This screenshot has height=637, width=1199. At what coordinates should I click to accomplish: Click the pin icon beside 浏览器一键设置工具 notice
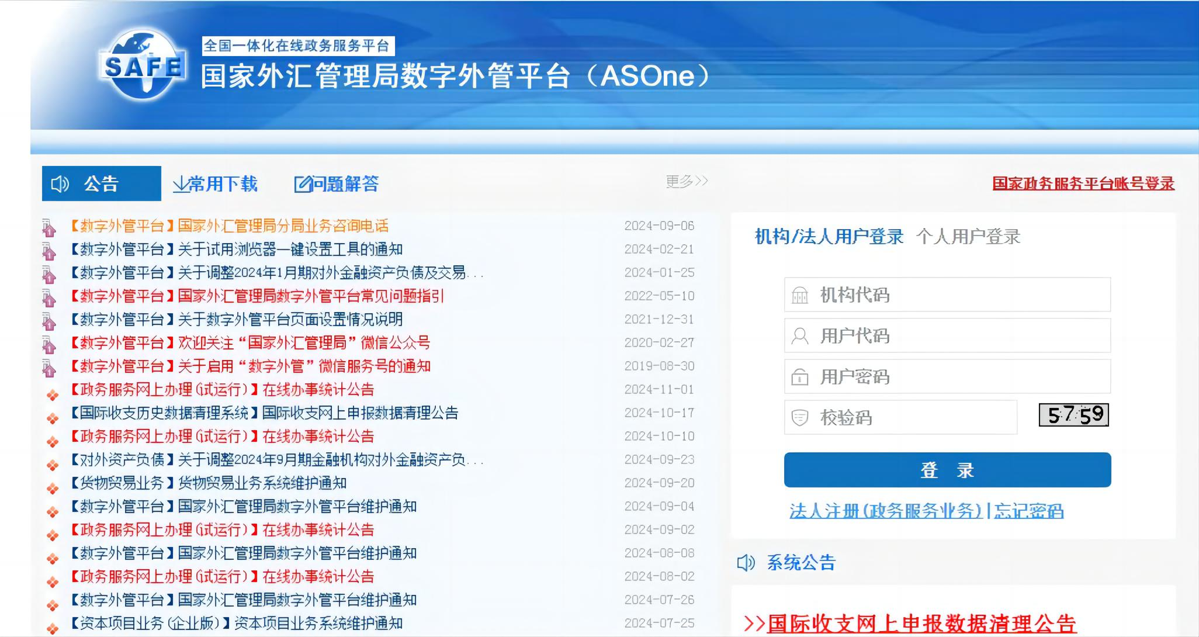(x=49, y=251)
